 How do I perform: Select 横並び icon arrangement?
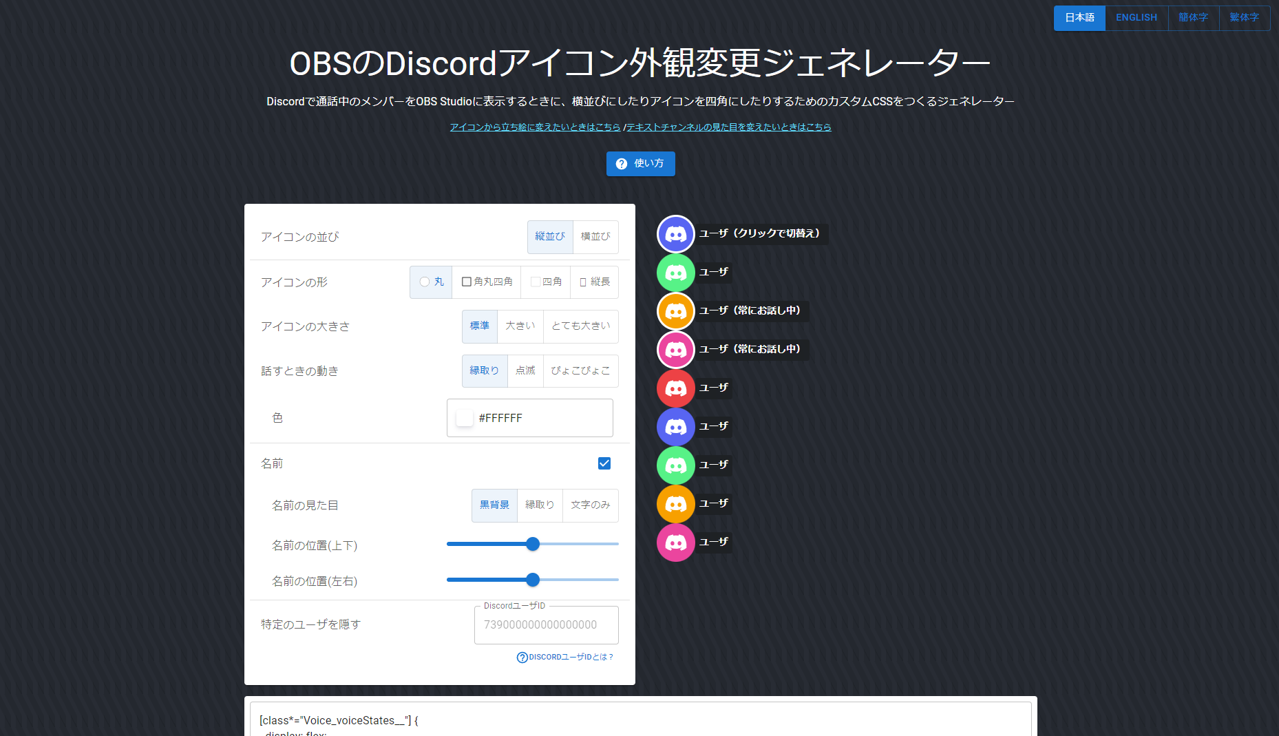point(595,237)
